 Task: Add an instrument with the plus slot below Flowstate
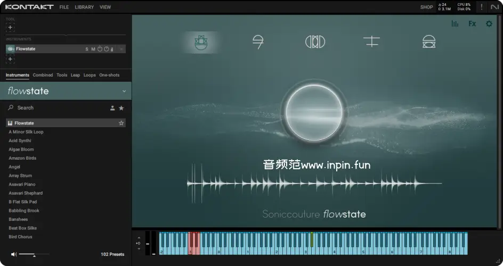pos(10,59)
